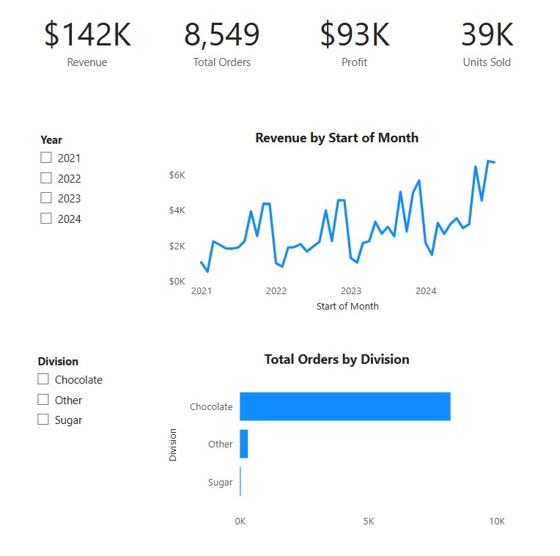Toggle the Other division checkbox

[43, 400]
